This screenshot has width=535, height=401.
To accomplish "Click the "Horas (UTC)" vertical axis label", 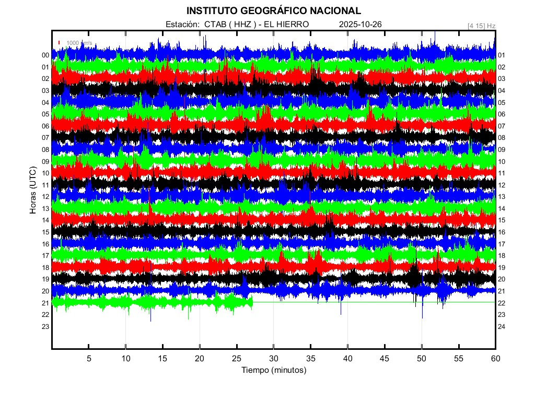I will tap(33, 192).
